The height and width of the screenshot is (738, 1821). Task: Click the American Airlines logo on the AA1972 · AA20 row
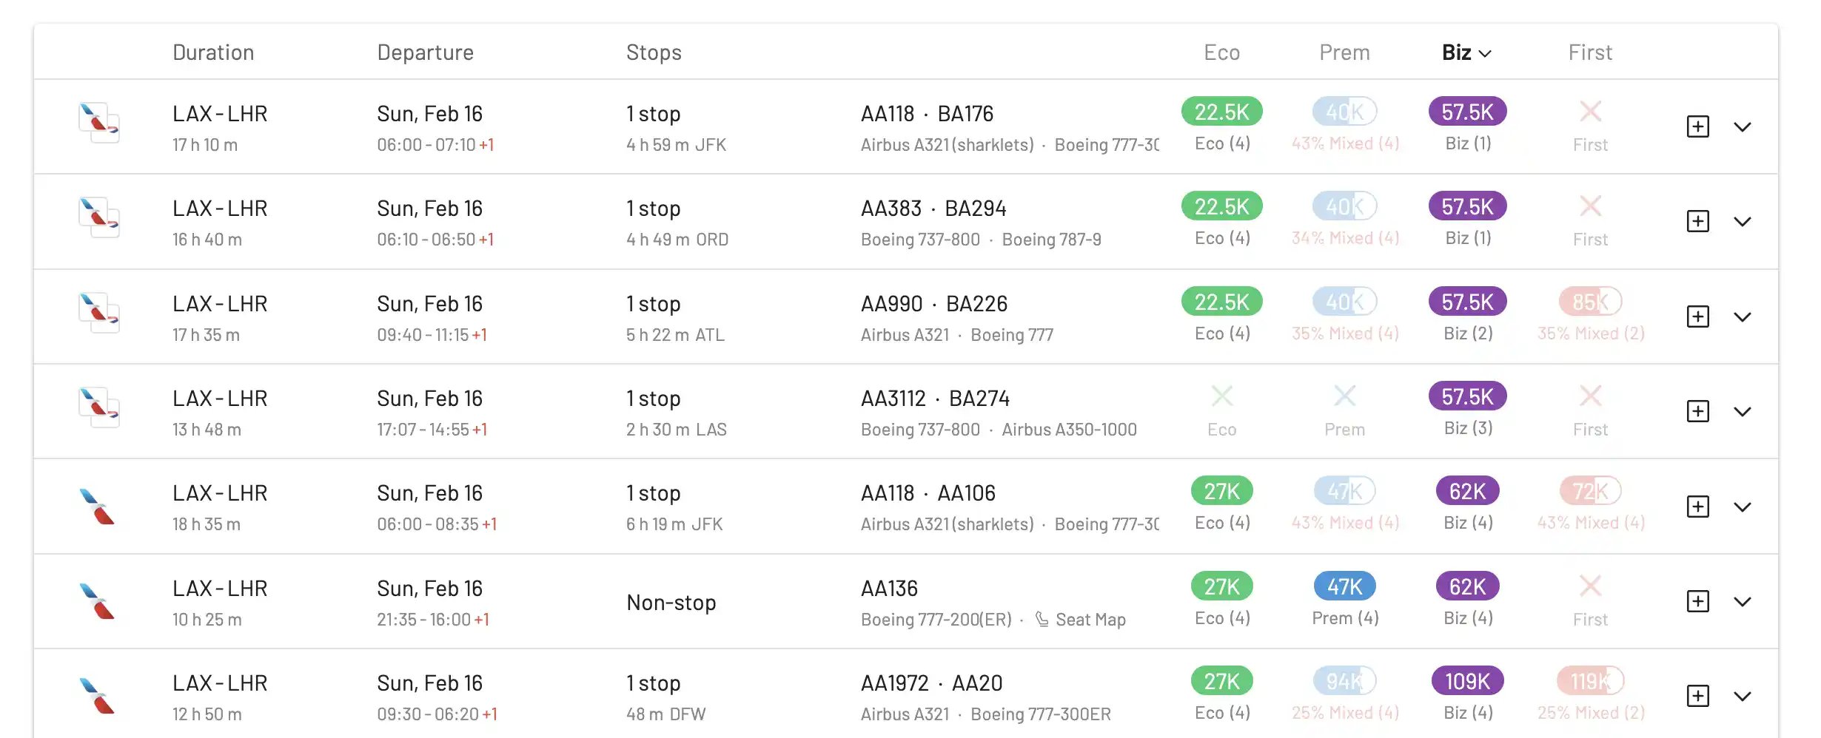97,696
